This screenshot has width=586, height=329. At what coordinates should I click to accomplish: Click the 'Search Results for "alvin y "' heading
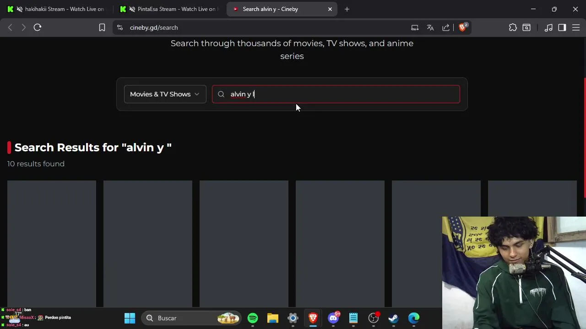click(x=93, y=147)
